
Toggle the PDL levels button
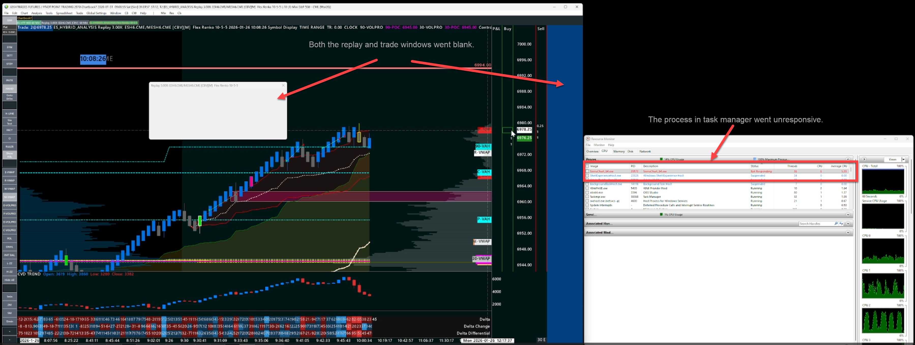(x=10, y=238)
